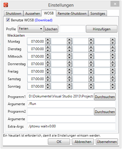Open the Ferien profile dropdown
Viewport: 122px width, 149px height.
[x=31, y=29]
